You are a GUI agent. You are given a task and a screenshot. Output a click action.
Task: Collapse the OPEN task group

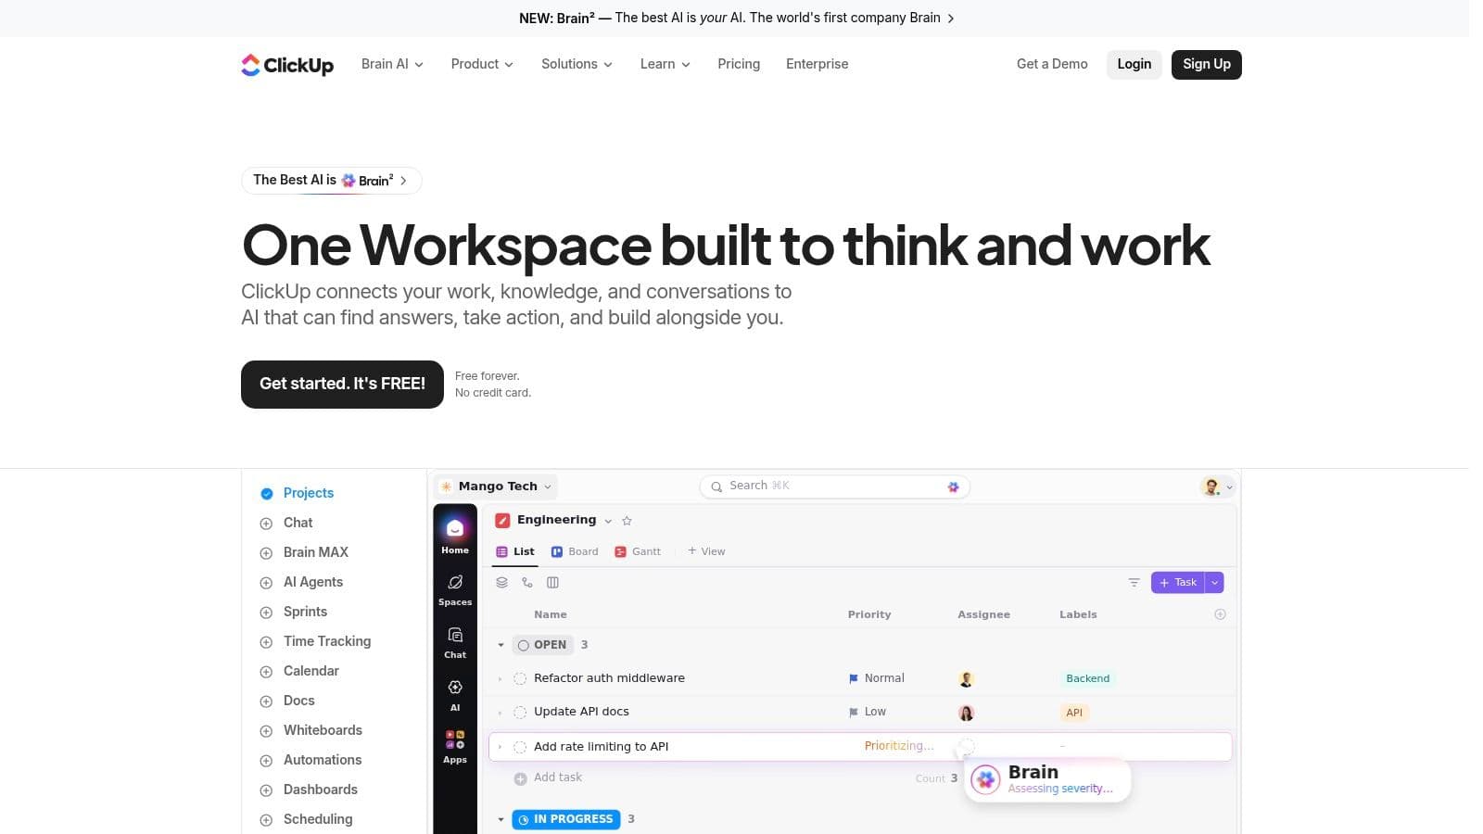coord(501,645)
